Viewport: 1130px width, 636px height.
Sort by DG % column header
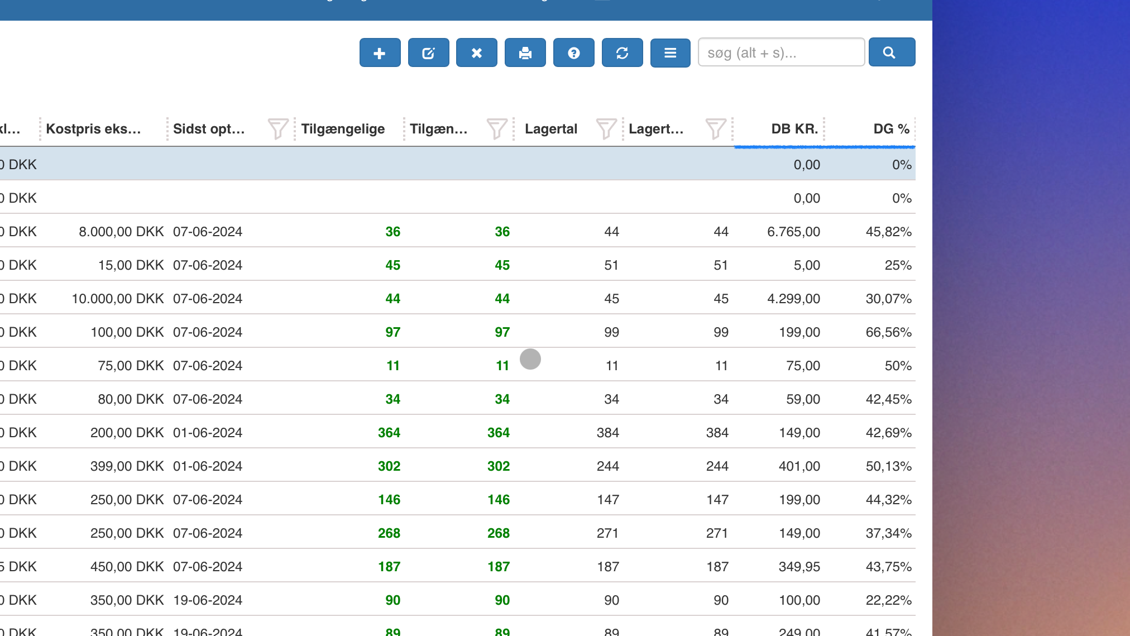point(890,129)
